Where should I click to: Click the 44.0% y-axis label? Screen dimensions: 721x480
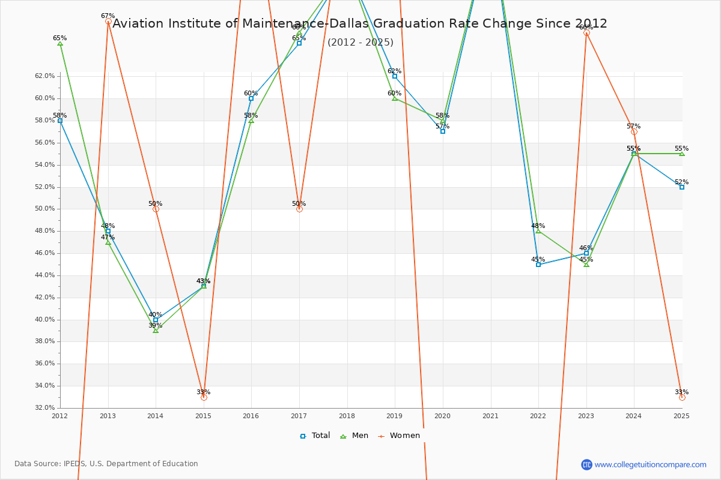(x=45, y=275)
